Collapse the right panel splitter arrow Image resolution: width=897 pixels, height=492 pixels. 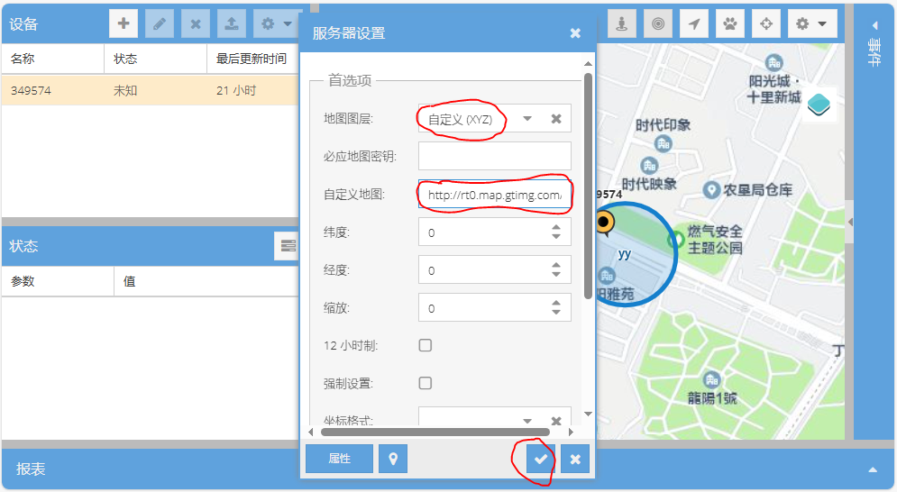850,222
